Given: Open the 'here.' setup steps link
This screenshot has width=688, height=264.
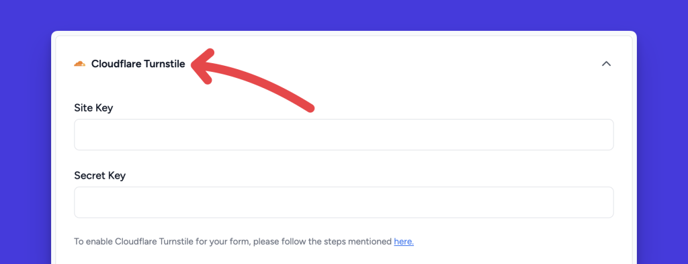Looking at the screenshot, I should pos(404,242).
